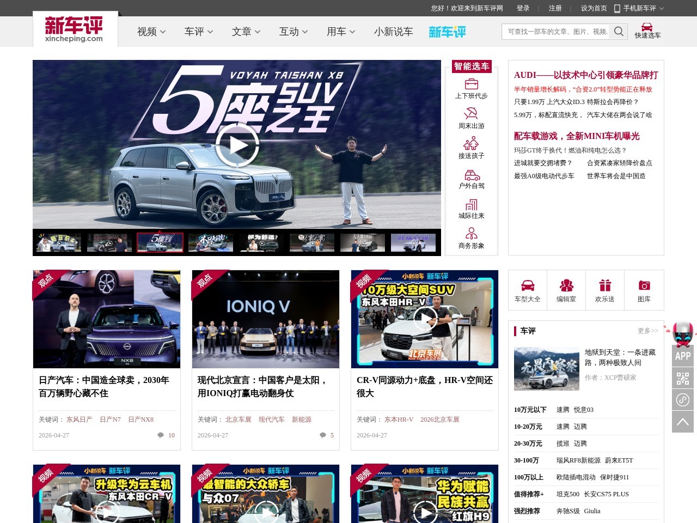Select the last banner carousel thumbnail

pos(413,242)
